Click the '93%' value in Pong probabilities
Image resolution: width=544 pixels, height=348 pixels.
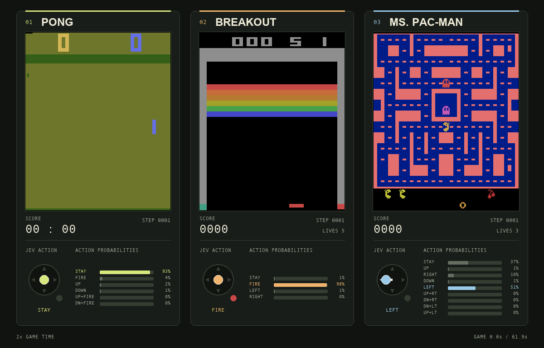point(166,272)
